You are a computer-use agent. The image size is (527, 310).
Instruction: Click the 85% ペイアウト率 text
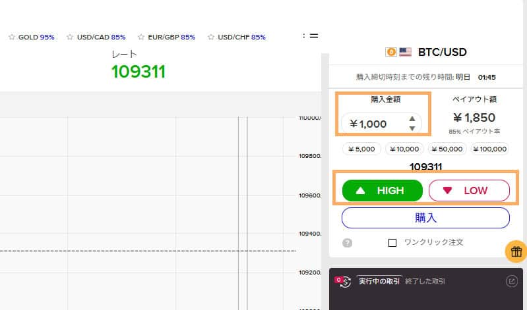[x=474, y=132]
